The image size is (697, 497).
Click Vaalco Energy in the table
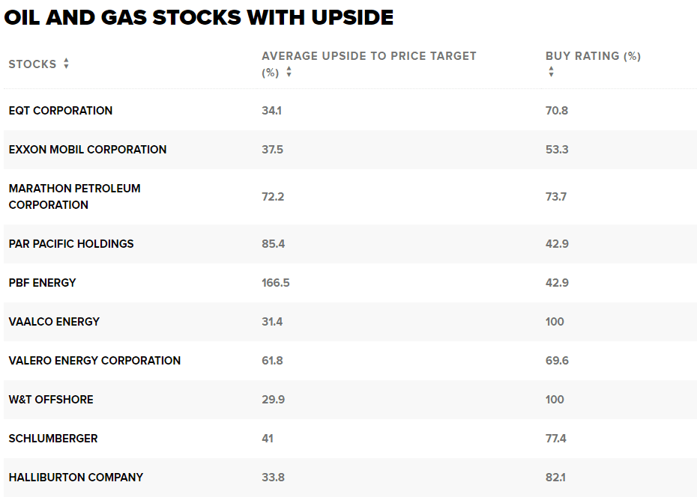(54, 322)
